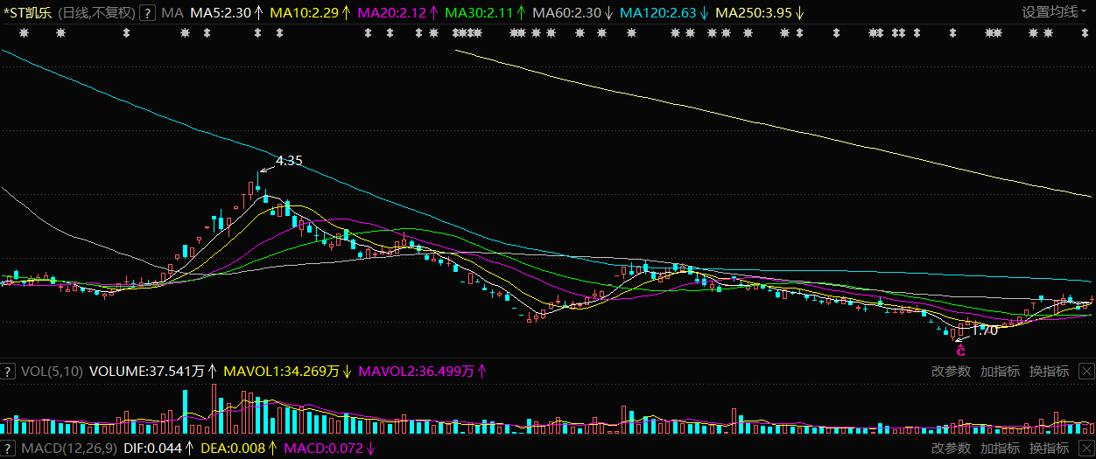The image size is (1096, 459).
Task: Open 设置均线 moving average settings
Action: click(1050, 12)
